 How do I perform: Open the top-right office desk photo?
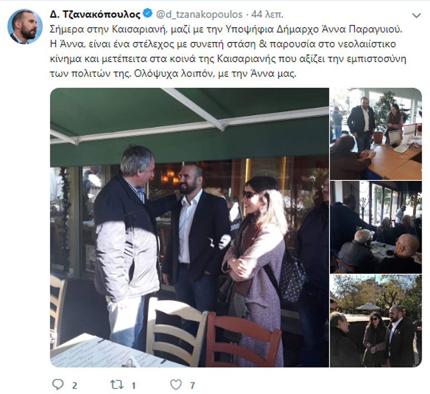point(376,134)
